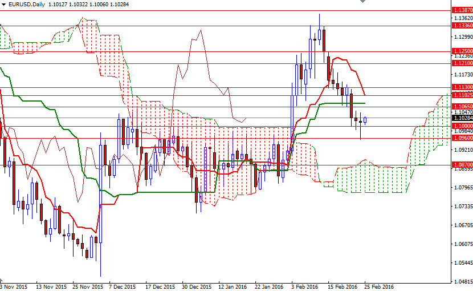Screen dimensions: 473x291
Task: Select the 1.13360 resistance level label
Action: click(x=463, y=26)
